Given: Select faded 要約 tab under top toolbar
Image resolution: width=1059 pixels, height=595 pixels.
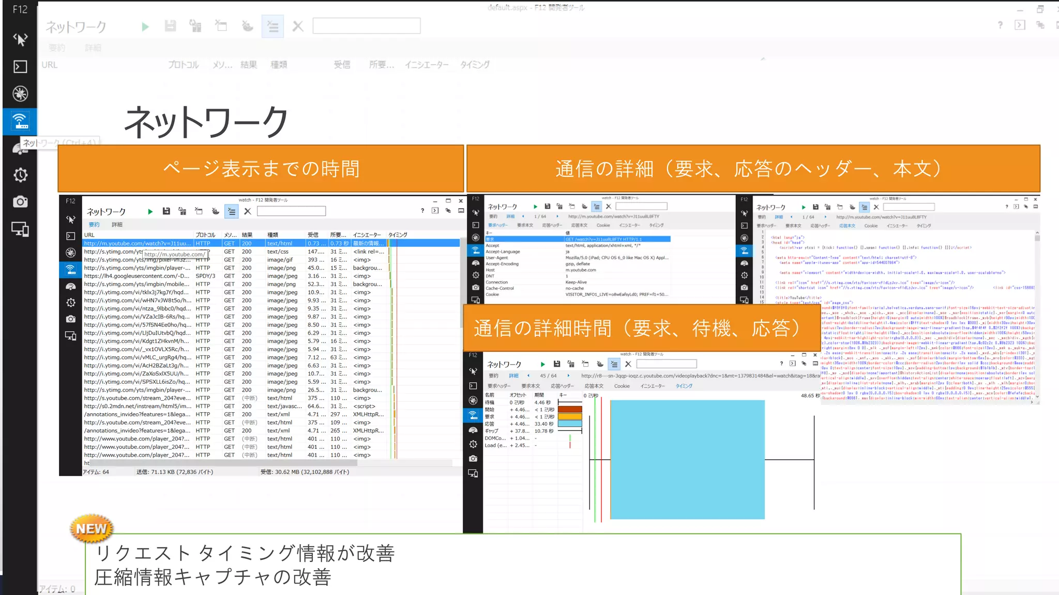Looking at the screenshot, I should click(x=57, y=48).
